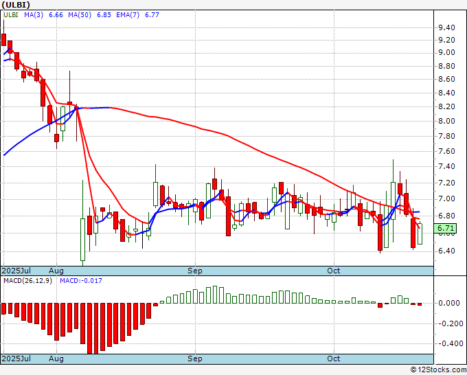The width and height of the screenshot is (467, 375).
Task: Click the 7.60 price axis label
Action: (x=447, y=152)
